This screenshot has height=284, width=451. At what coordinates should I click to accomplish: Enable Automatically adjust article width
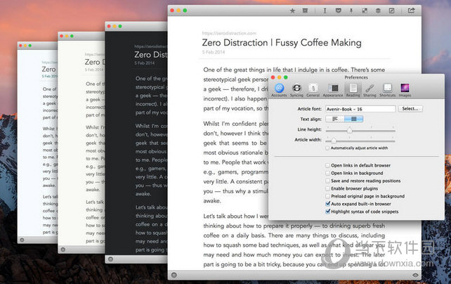(327, 148)
